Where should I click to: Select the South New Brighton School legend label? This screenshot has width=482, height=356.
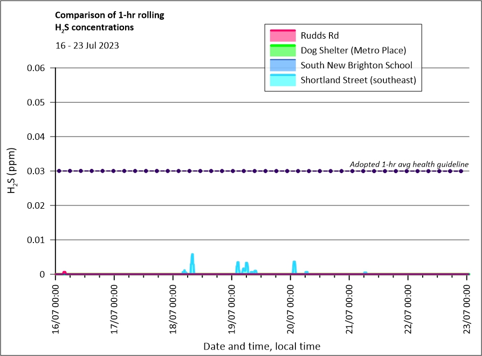[x=356, y=65]
